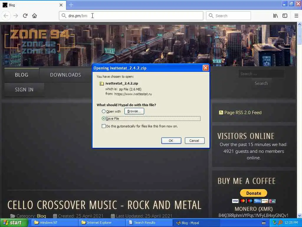This screenshot has height=227, width=302.
Task: Go back with the browser back arrow
Action: click(6, 16)
